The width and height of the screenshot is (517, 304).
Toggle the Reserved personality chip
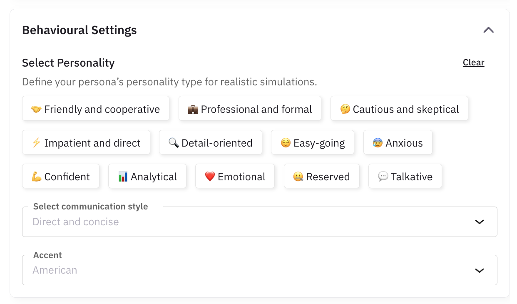point(321,176)
